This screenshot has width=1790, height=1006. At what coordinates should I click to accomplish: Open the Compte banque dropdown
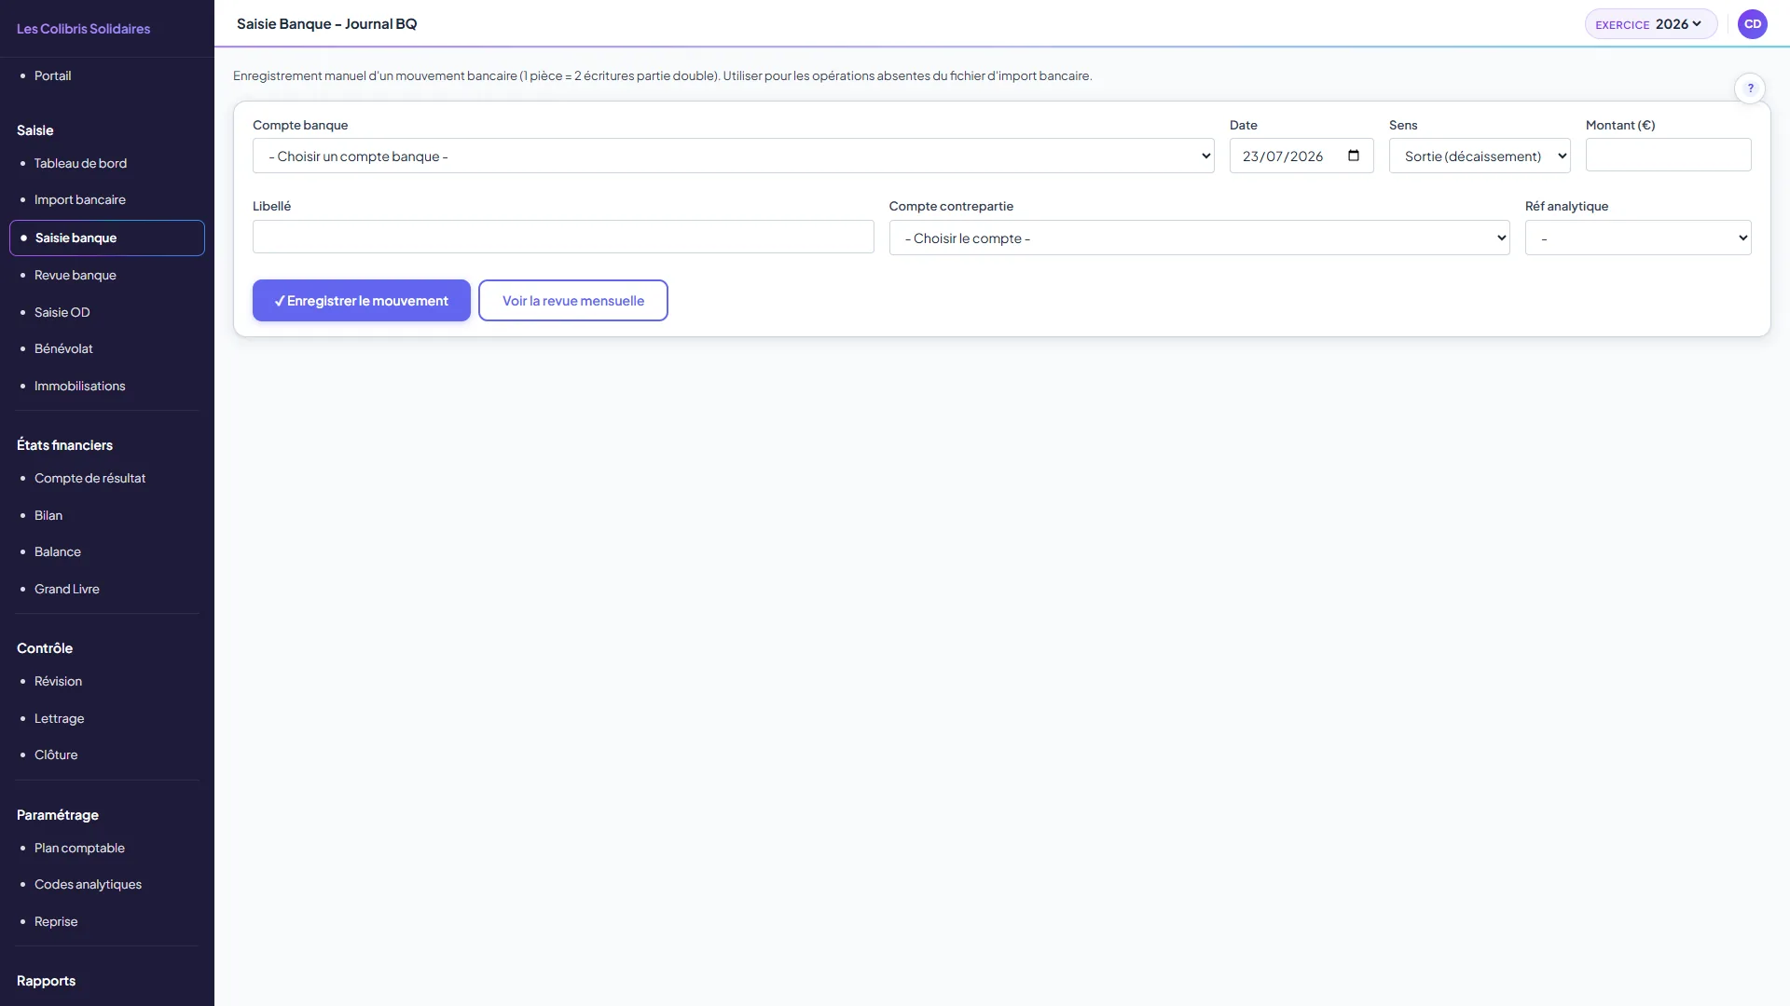(x=733, y=156)
